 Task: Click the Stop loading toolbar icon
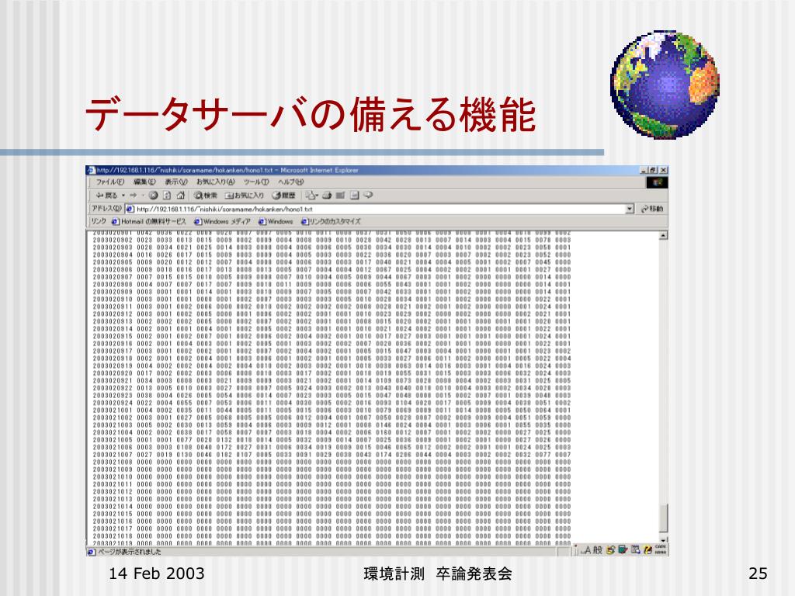(x=153, y=195)
